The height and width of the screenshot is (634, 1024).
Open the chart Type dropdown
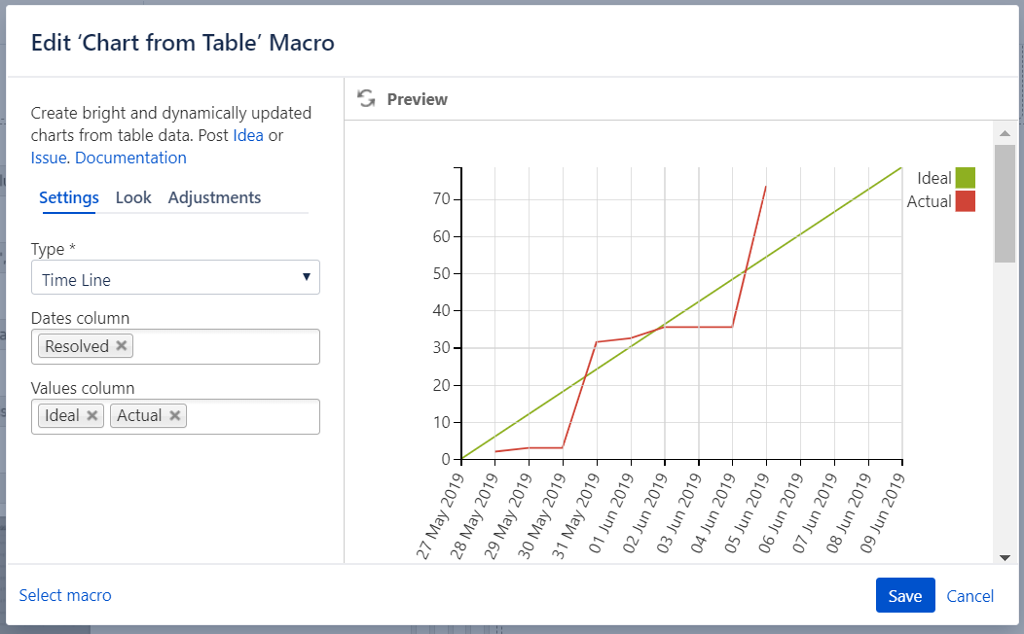(175, 278)
